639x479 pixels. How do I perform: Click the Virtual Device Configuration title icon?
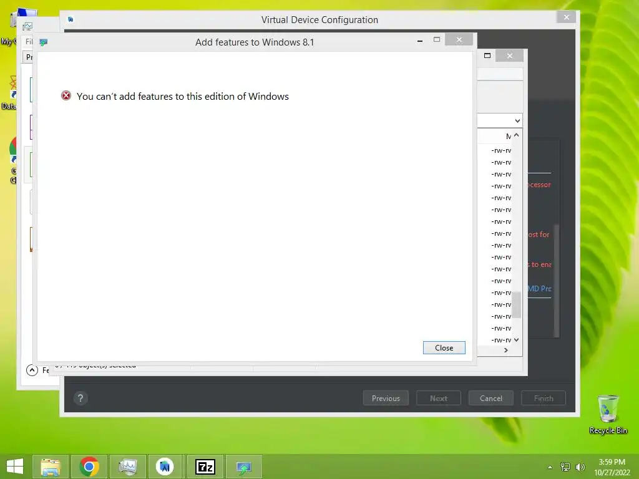pos(71,19)
